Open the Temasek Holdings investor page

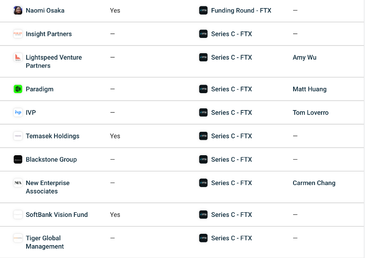coord(52,136)
